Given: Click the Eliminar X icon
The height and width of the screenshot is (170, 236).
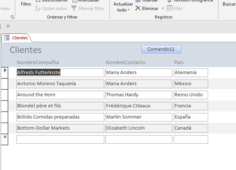Looking at the screenshot, I should pos(138,8).
